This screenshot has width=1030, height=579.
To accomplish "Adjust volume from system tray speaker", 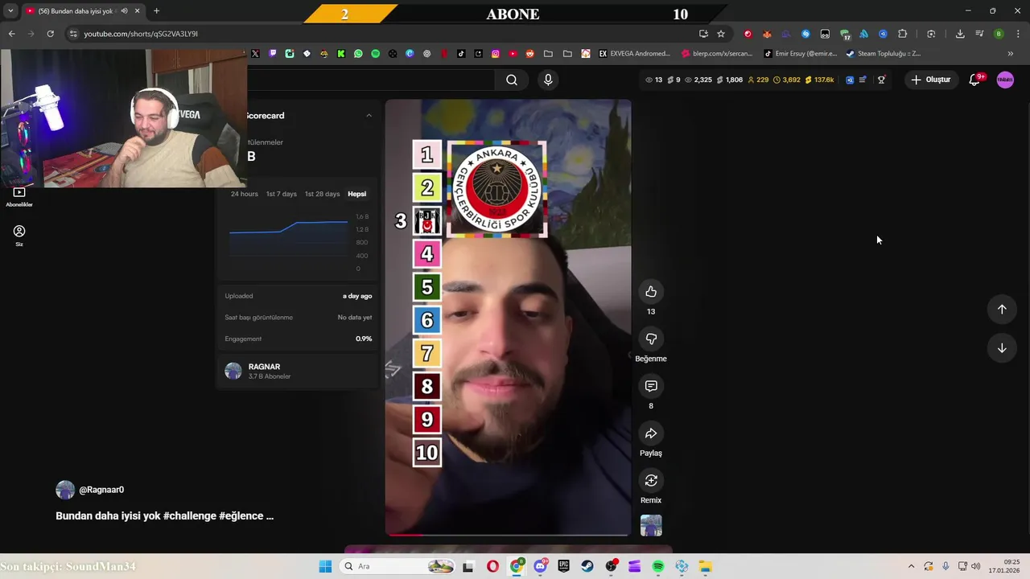I will [x=976, y=566].
